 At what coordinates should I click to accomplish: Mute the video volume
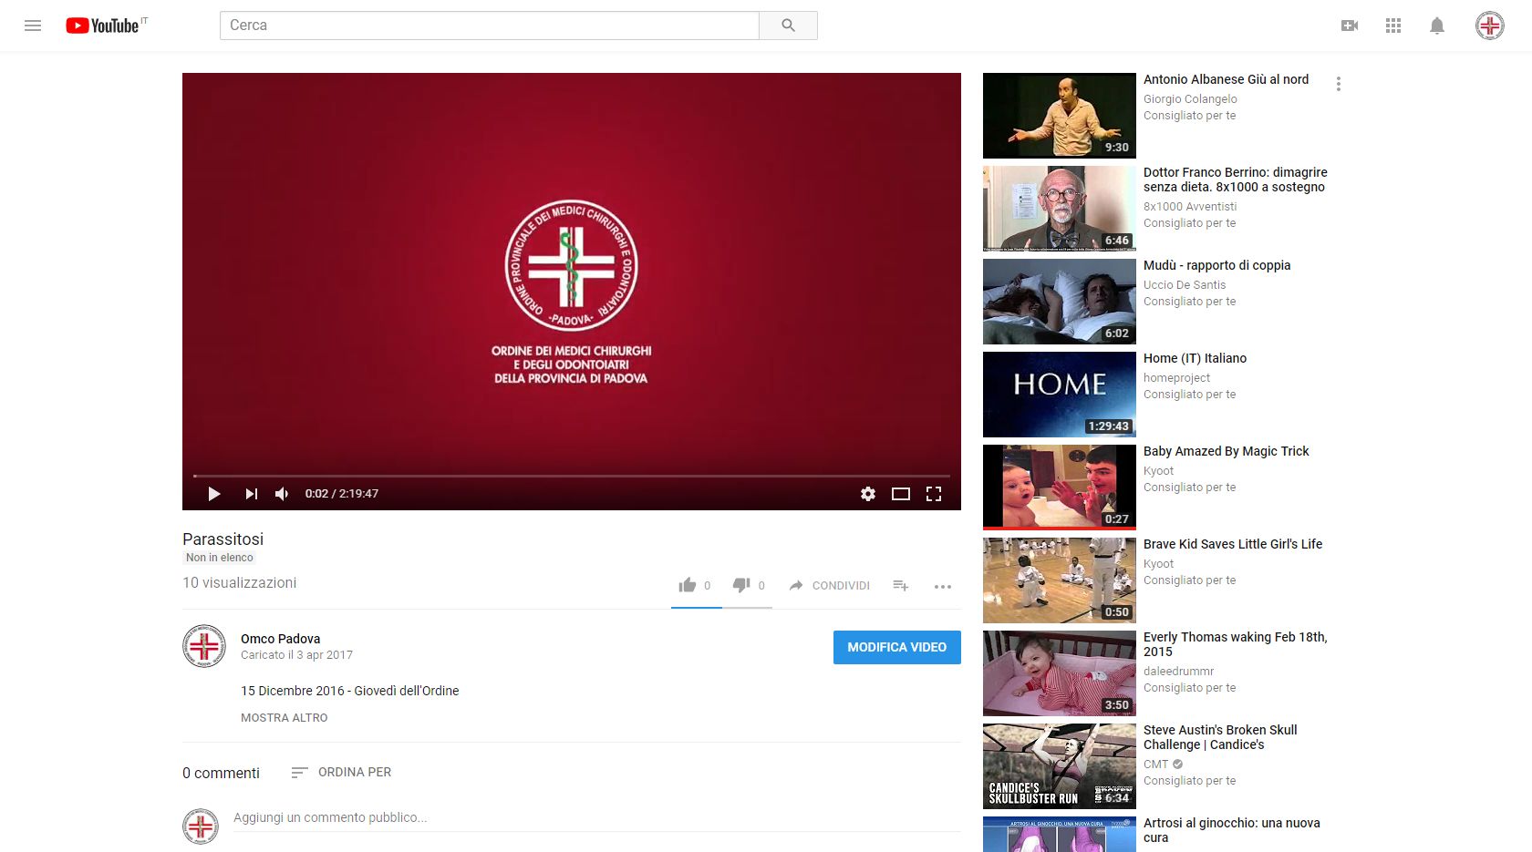coord(282,494)
